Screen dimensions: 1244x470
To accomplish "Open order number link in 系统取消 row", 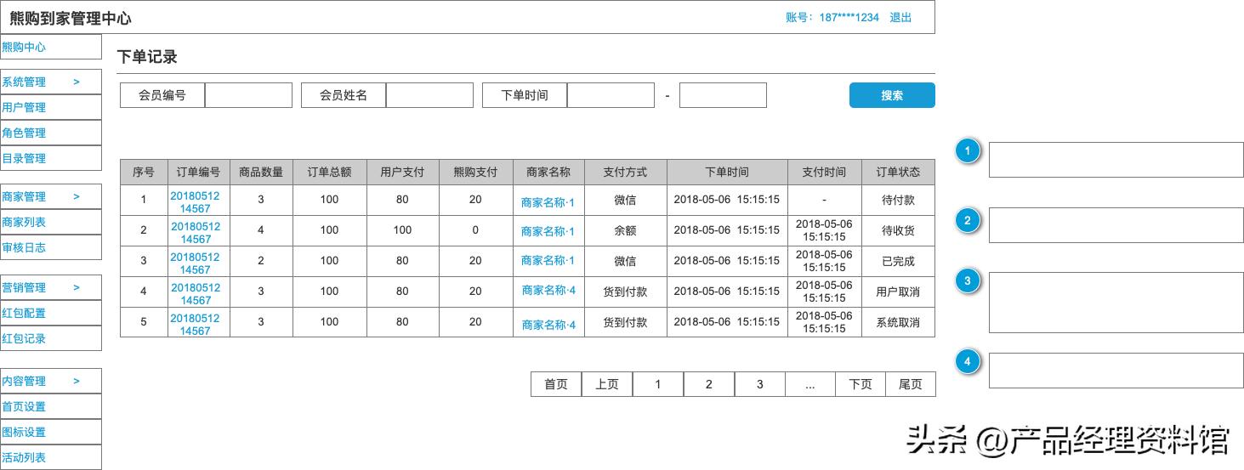I will 195,324.
